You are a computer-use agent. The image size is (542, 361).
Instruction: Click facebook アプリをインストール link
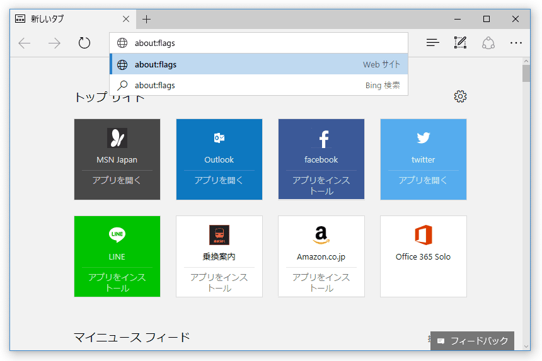tap(321, 185)
